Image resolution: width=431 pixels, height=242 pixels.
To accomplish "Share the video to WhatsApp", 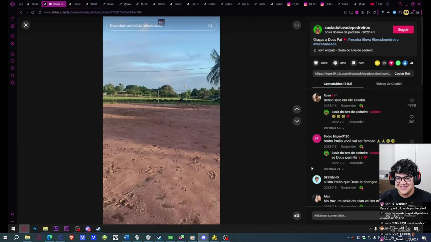I will [x=398, y=63].
